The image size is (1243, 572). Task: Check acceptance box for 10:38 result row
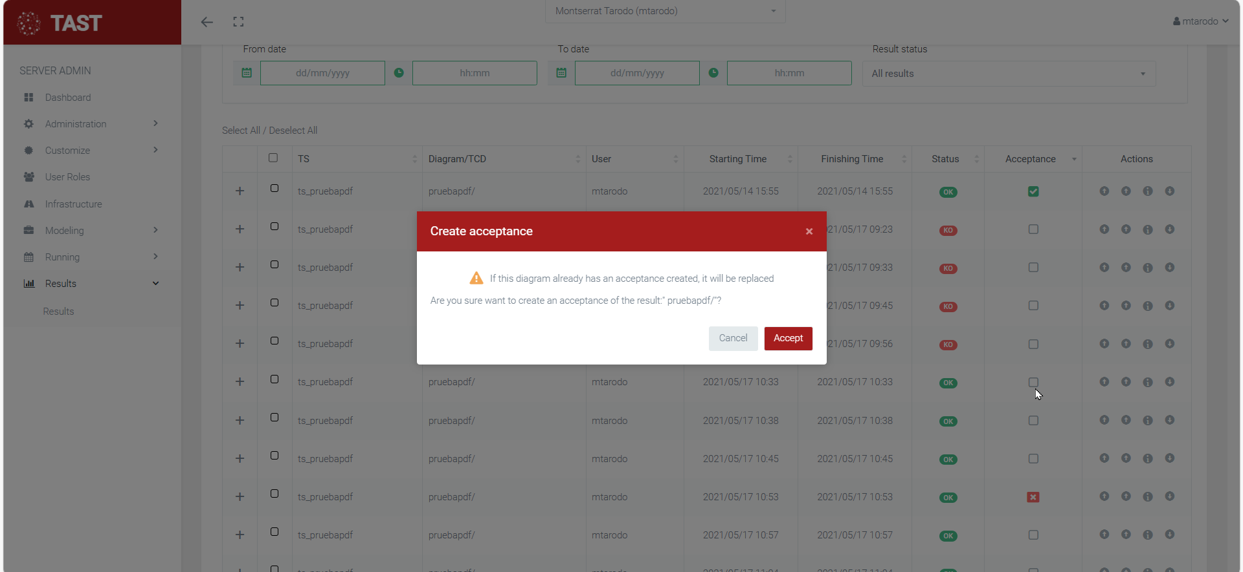(x=1033, y=421)
